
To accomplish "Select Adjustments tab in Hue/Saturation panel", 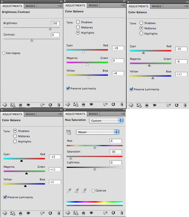I will [x=75, y=114].
